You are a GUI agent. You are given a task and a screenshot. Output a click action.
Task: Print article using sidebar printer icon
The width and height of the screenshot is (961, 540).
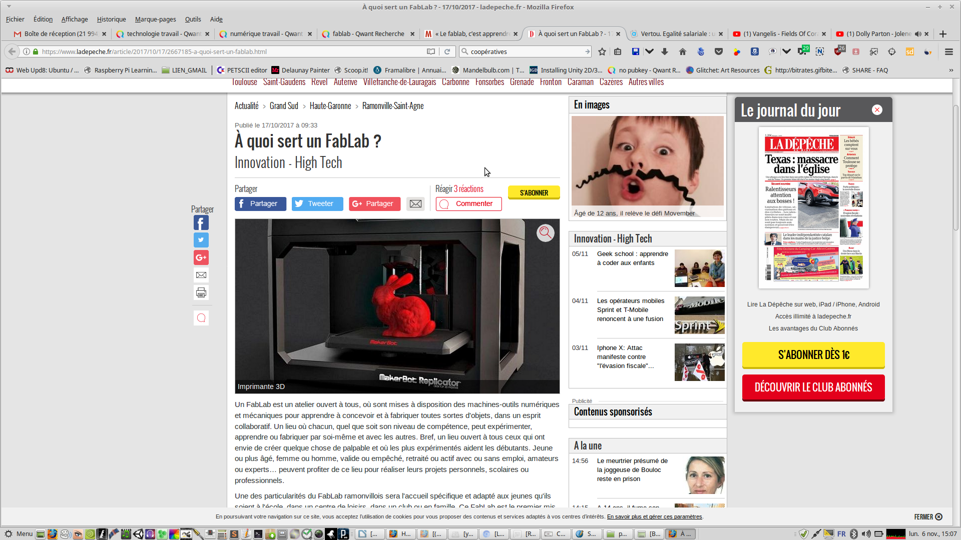tap(201, 292)
